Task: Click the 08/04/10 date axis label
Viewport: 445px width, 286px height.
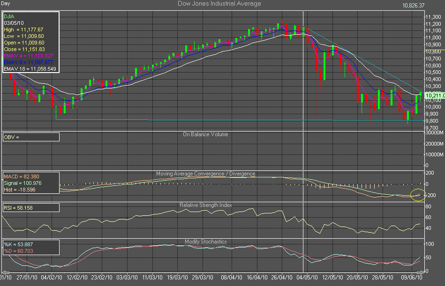Action: 232,278
